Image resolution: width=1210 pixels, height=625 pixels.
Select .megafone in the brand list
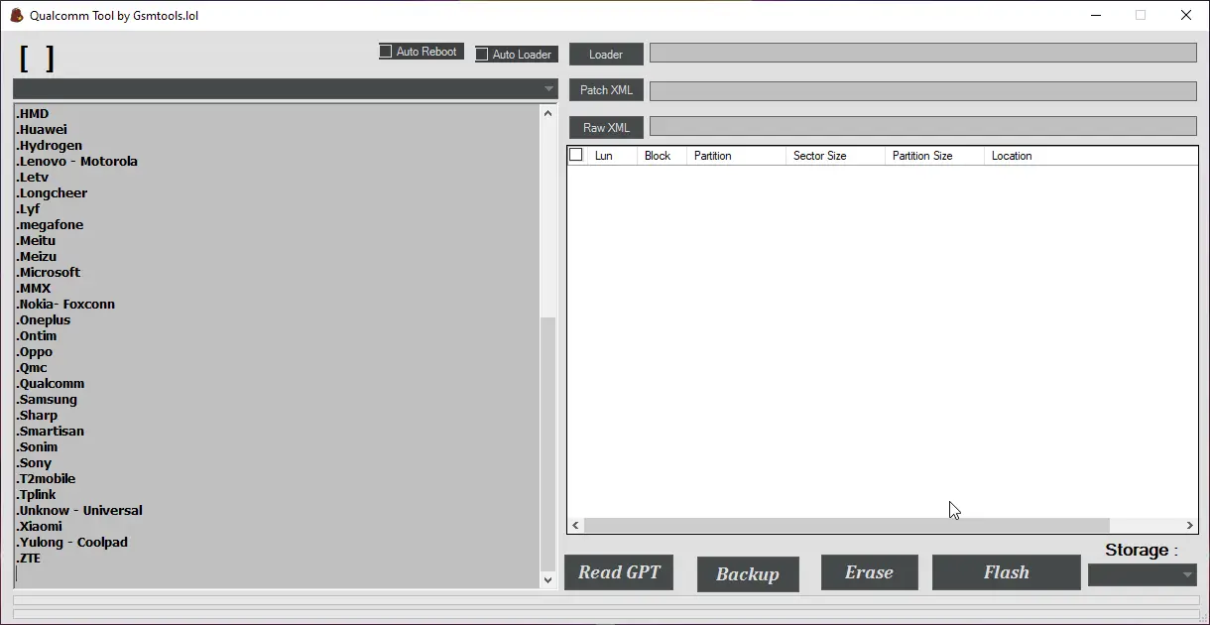tap(50, 224)
